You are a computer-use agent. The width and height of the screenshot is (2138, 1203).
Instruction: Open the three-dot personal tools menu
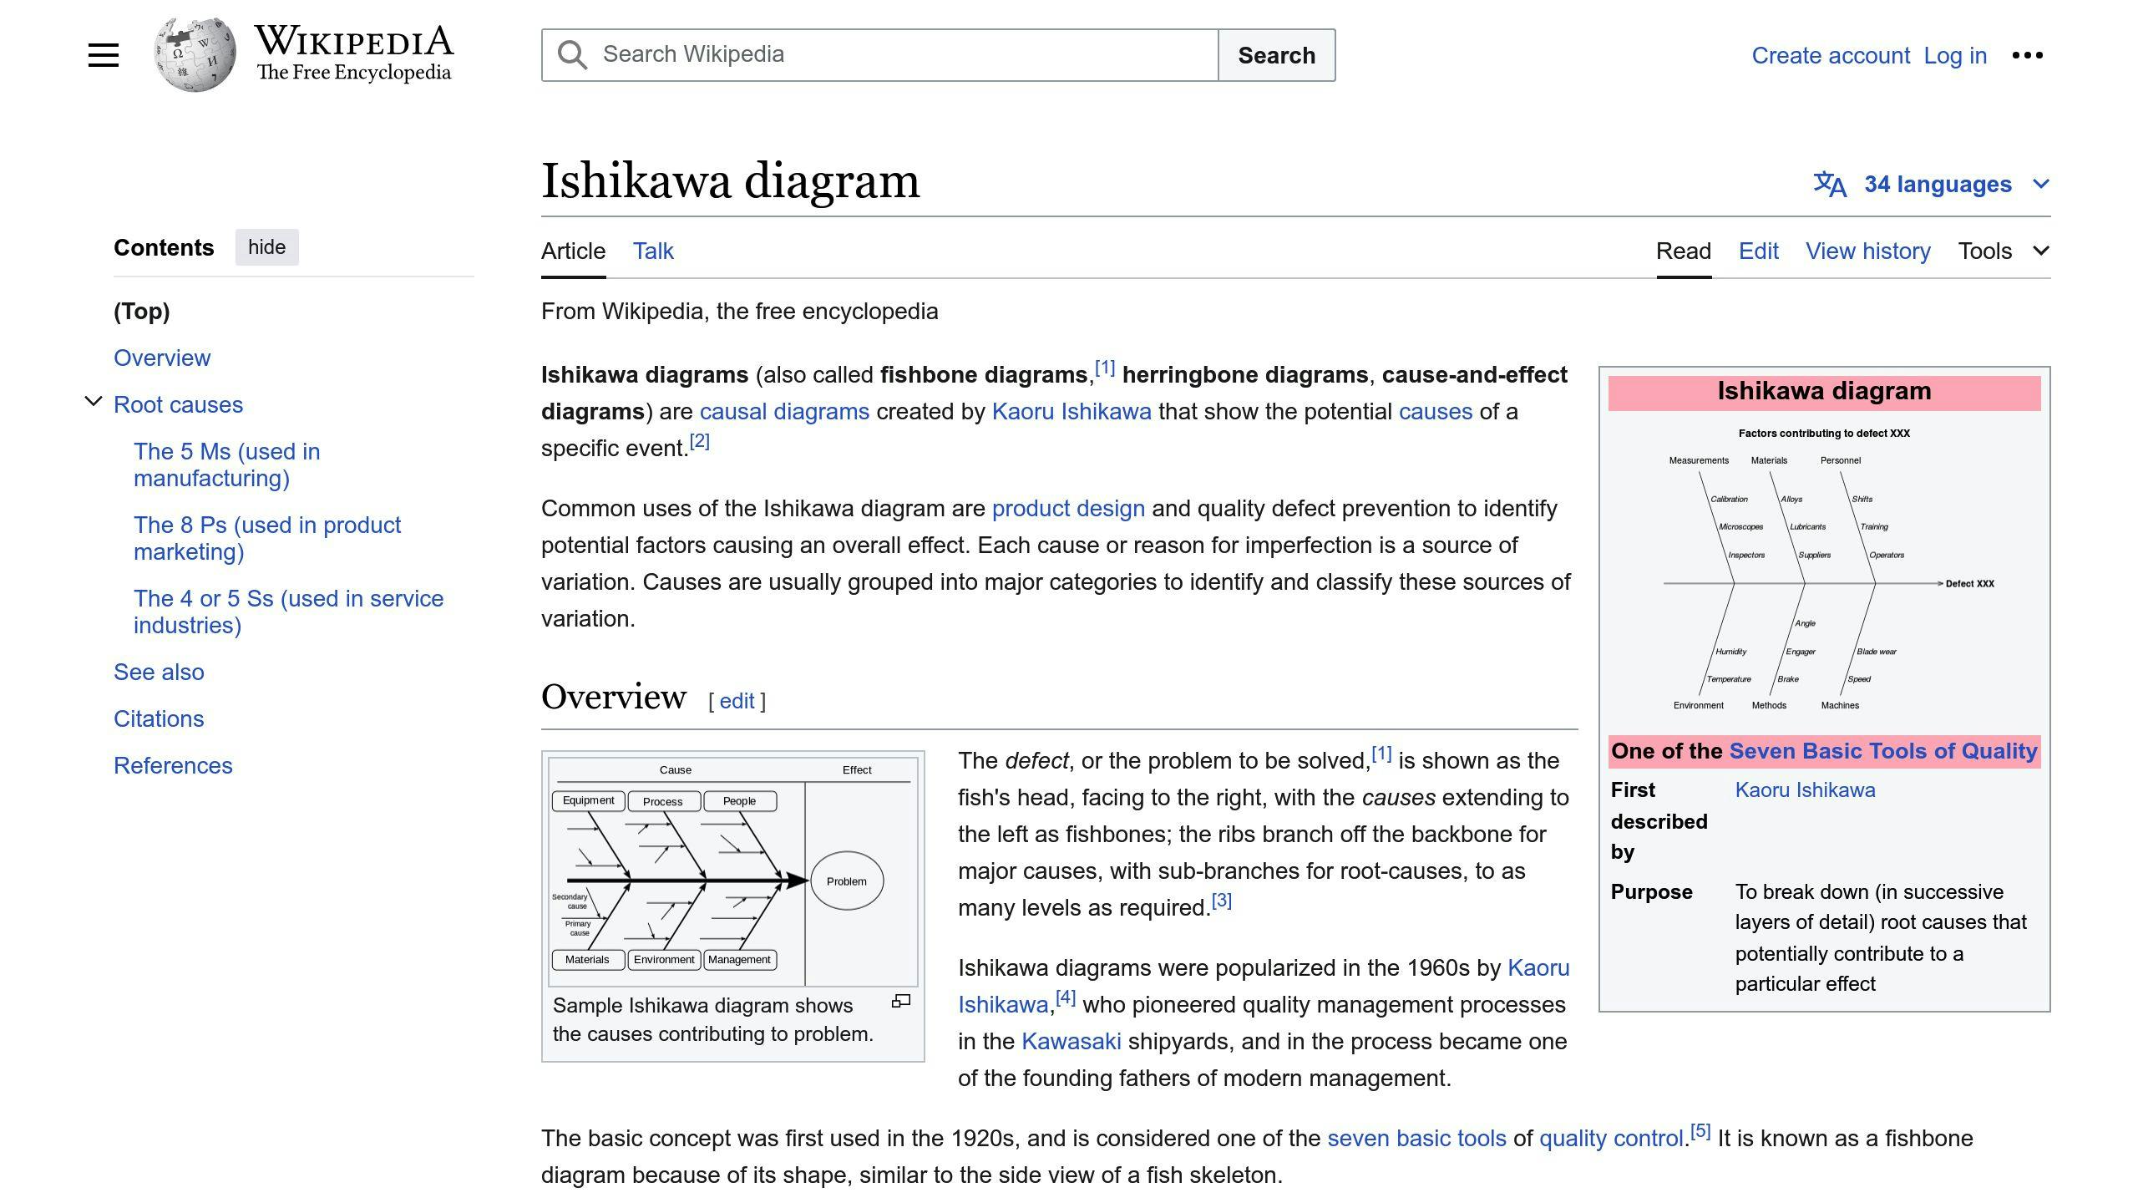2027,55
